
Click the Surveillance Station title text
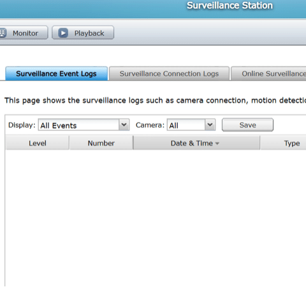point(229,6)
